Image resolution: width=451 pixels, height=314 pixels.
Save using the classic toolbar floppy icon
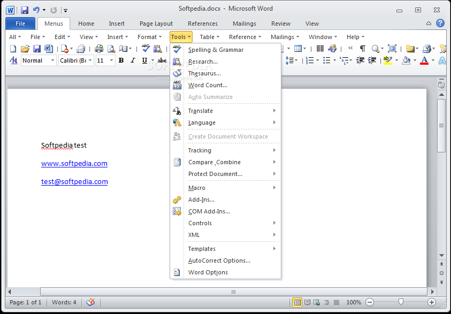(37, 49)
